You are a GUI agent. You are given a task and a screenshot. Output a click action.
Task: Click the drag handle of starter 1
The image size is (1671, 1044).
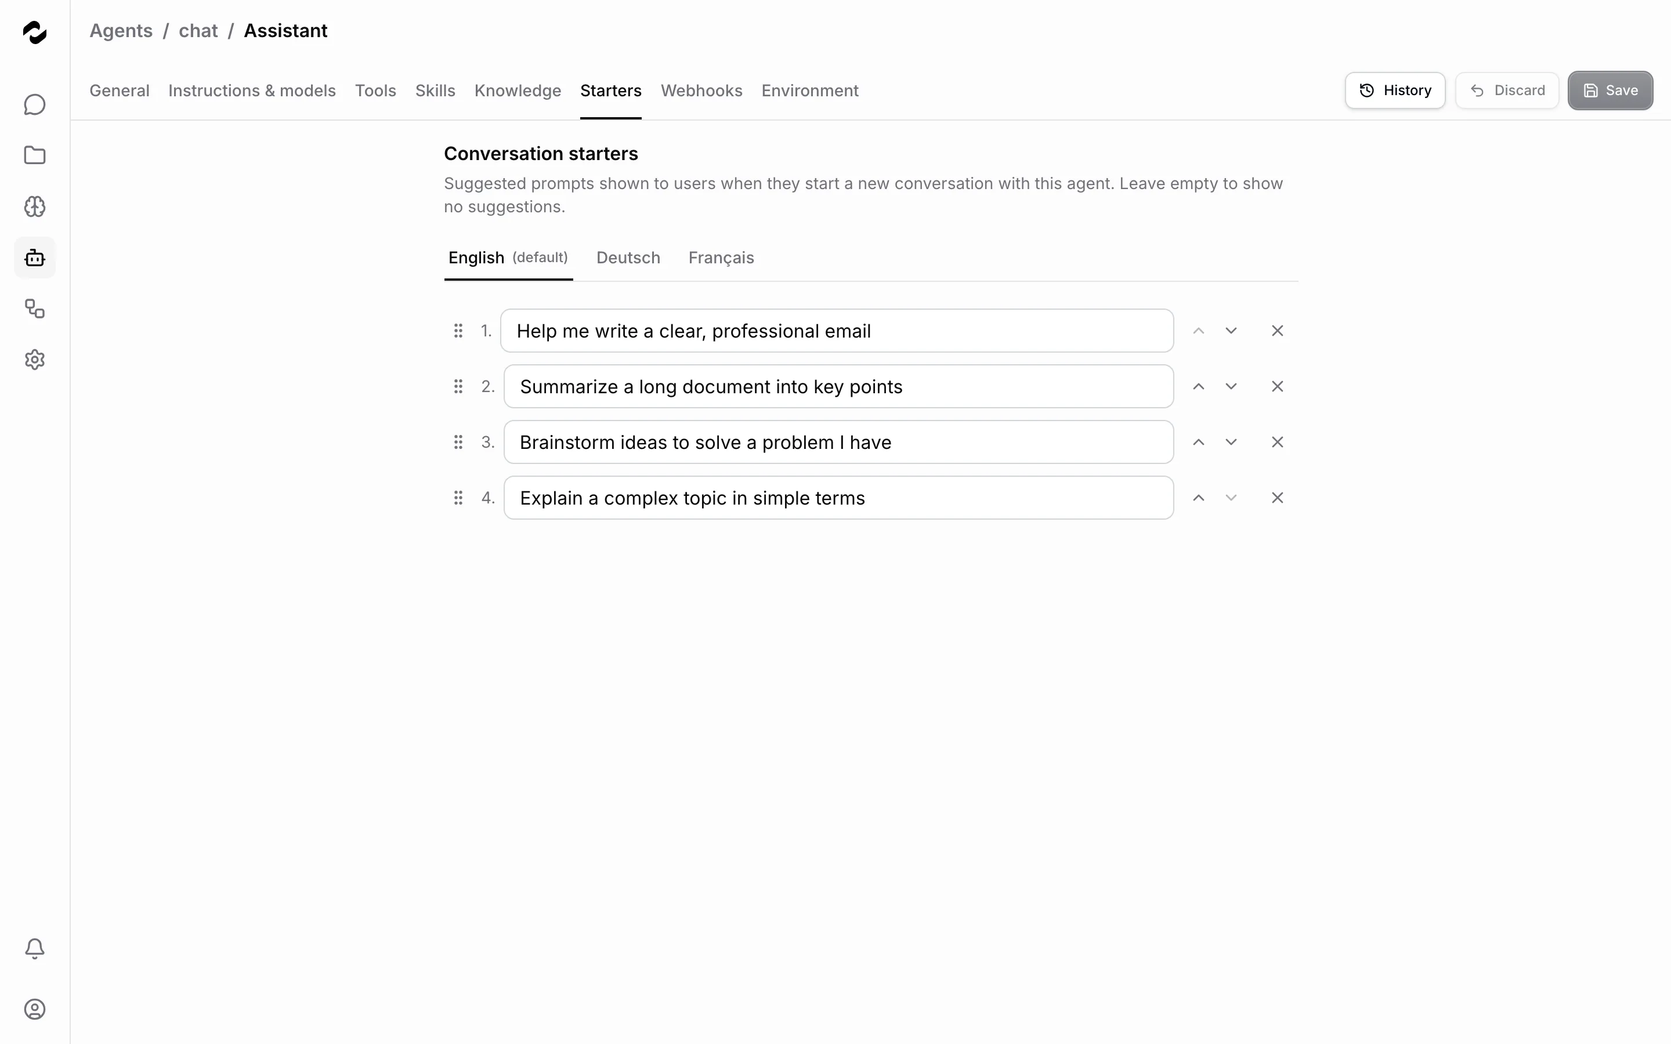[458, 331]
